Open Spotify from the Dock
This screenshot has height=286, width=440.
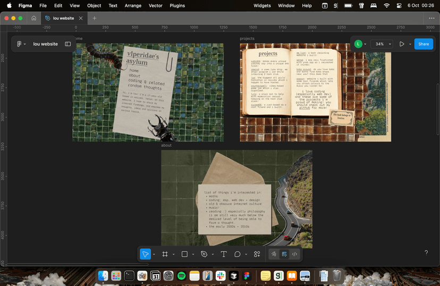pyautogui.click(x=181, y=276)
